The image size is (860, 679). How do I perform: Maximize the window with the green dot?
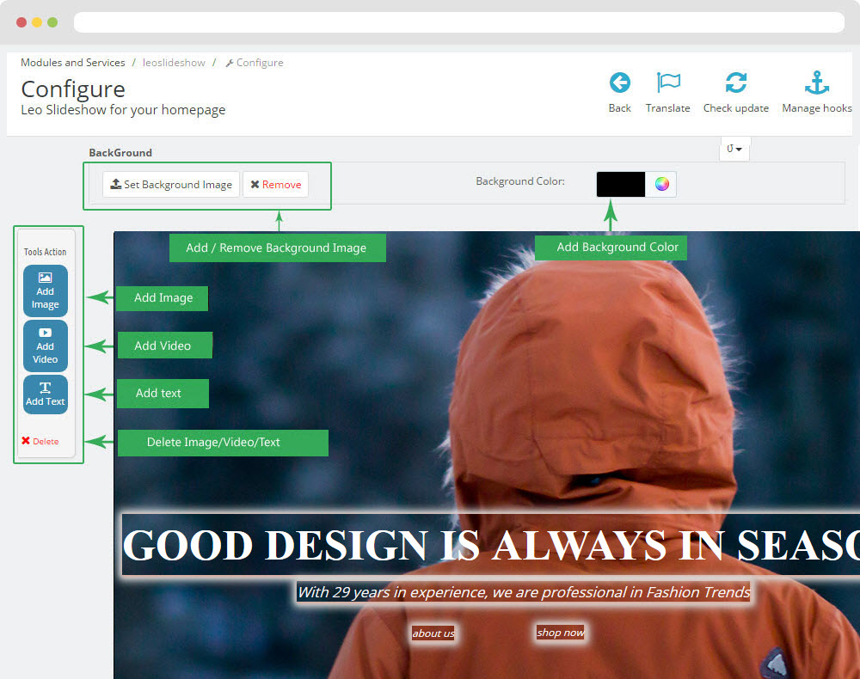[x=52, y=22]
